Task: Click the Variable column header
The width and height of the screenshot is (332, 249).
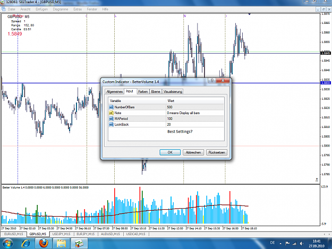Action: [x=137, y=101]
